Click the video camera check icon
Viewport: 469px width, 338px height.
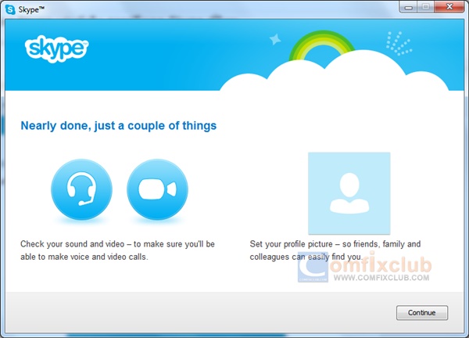coord(157,189)
